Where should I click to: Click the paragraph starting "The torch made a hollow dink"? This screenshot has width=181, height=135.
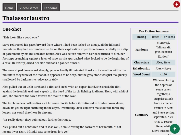63,108
